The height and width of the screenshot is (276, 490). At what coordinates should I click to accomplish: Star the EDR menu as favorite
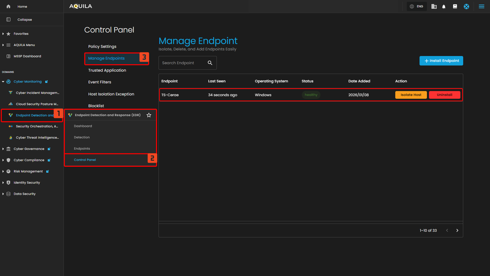149,115
